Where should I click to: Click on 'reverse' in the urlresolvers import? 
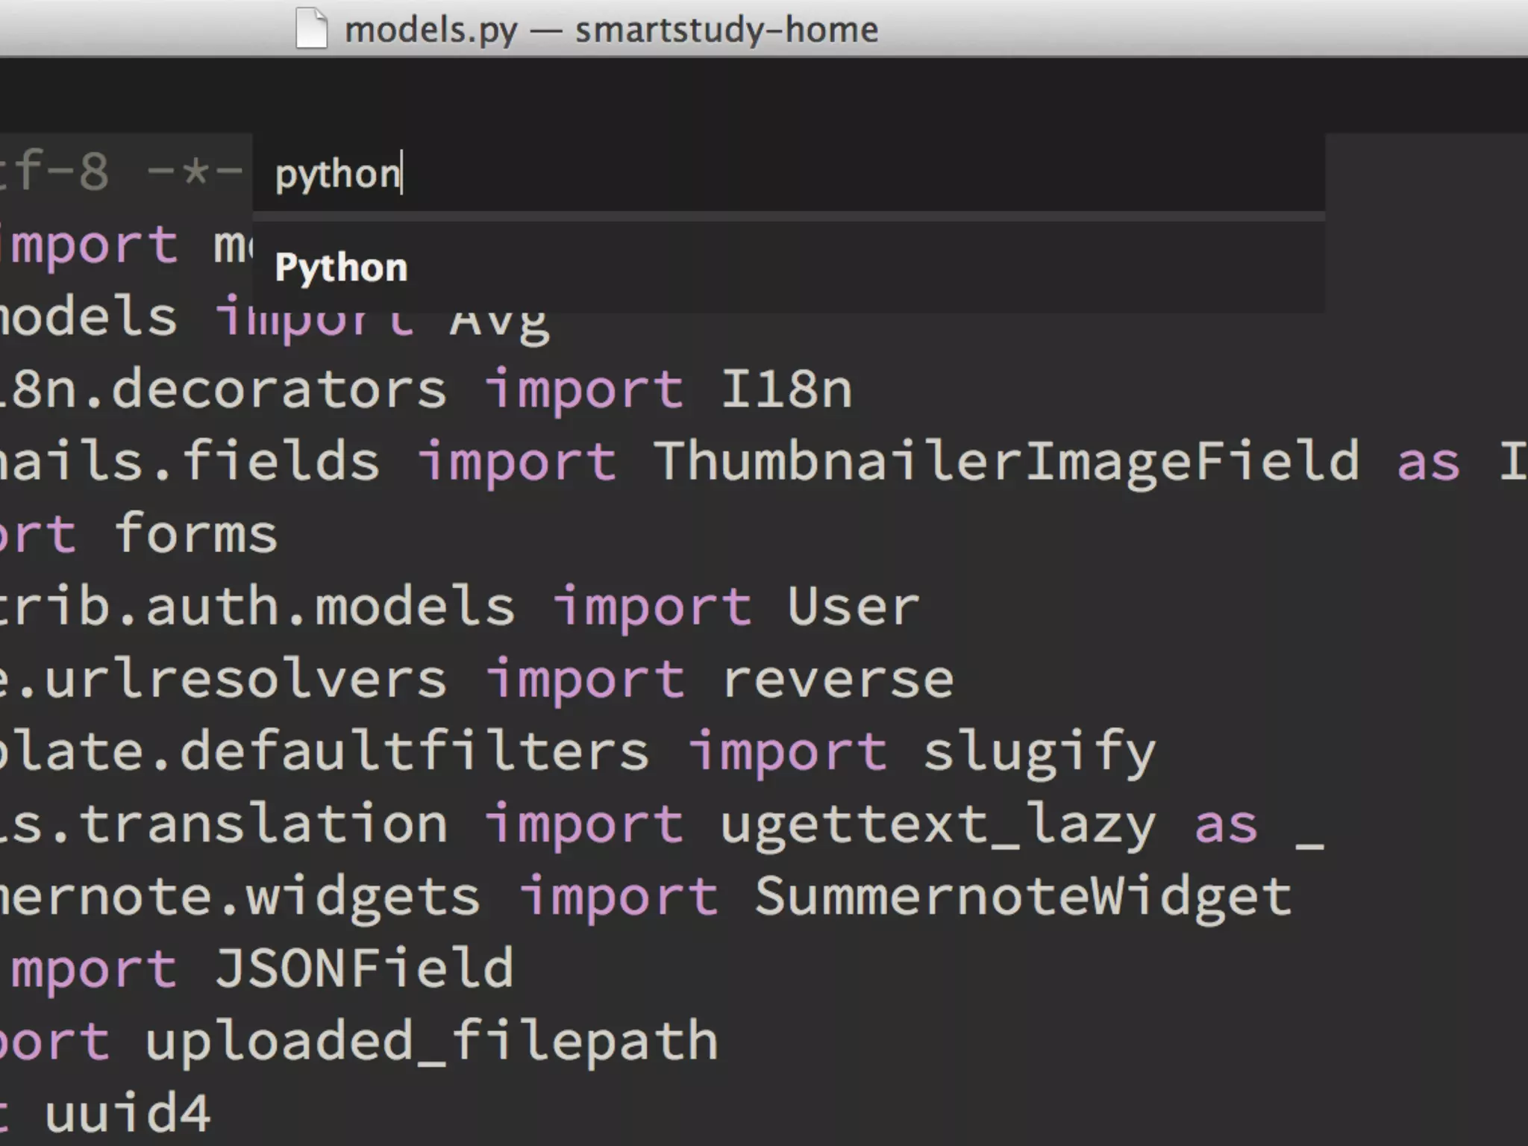(x=837, y=680)
